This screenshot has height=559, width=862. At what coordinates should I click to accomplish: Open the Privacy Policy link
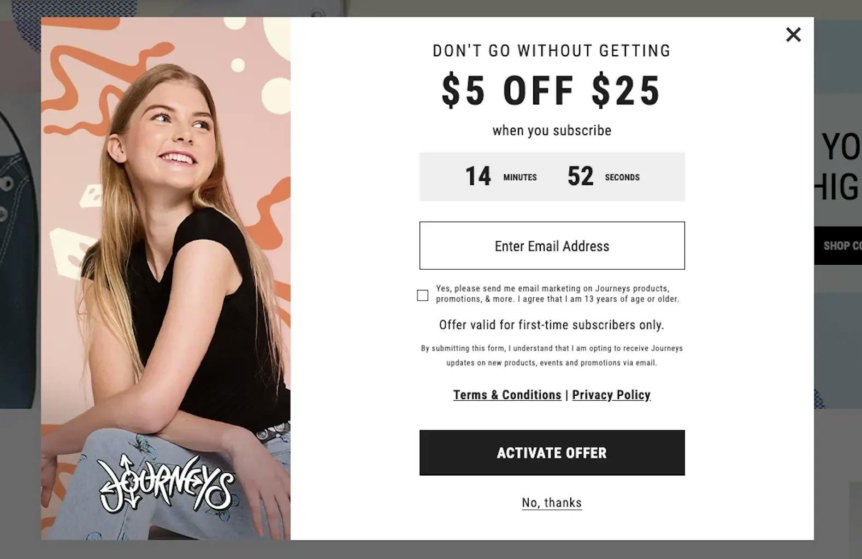tap(611, 395)
